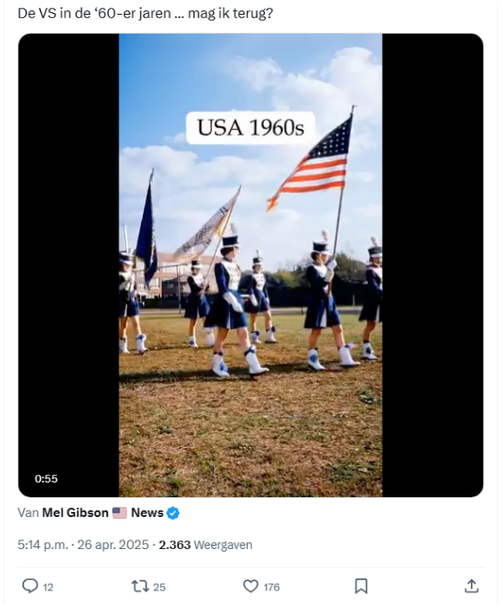Click the repost arrows icon
502x607 pixels.
[x=140, y=586]
